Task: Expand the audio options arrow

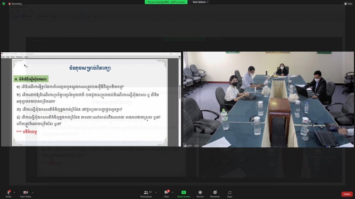Action: pos(14,192)
